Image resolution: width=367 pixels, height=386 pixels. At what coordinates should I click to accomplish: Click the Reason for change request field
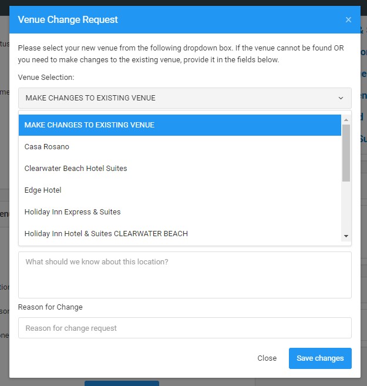click(x=184, y=328)
